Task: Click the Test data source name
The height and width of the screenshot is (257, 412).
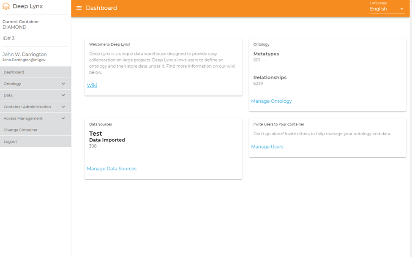Action: point(95,134)
